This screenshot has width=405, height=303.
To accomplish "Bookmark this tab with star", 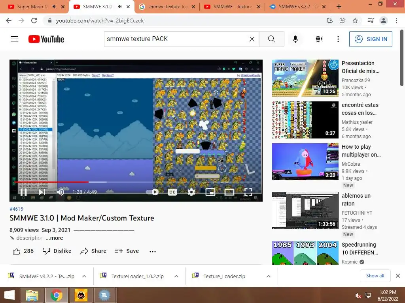I will coord(355,21).
